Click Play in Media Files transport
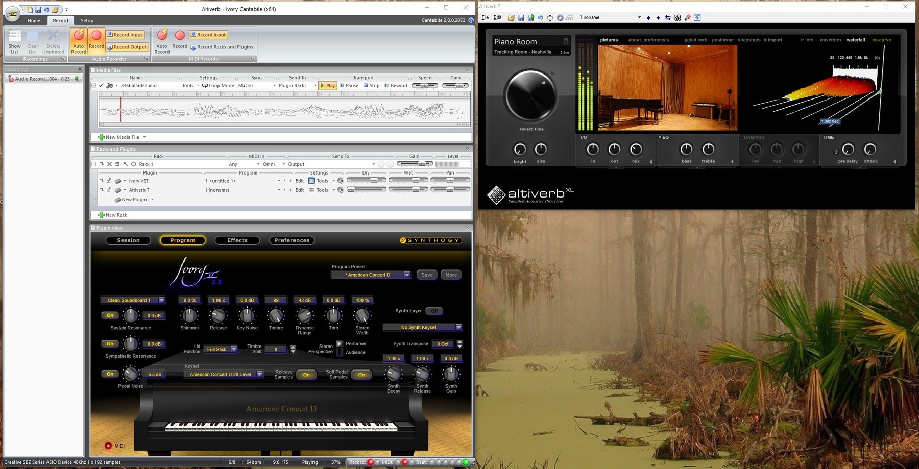The image size is (919, 469). click(327, 86)
